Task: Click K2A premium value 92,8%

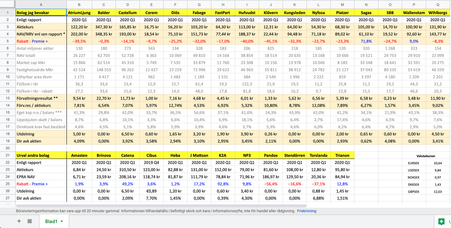Action: coord(223,184)
